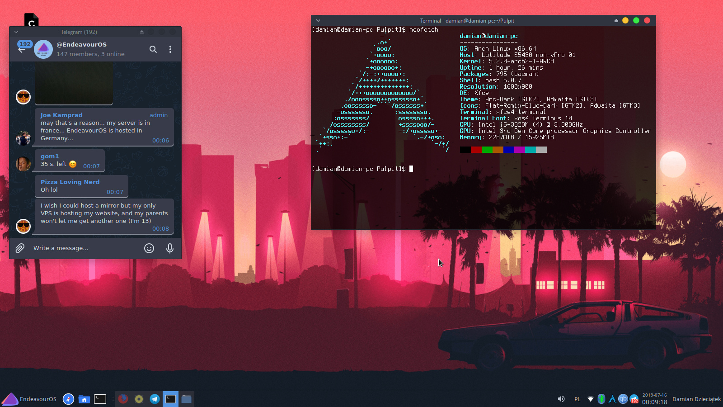The height and width of the screenshot is (407, 723).
Task: Open the Terminal window menu chevron
Action: point(318,21)
